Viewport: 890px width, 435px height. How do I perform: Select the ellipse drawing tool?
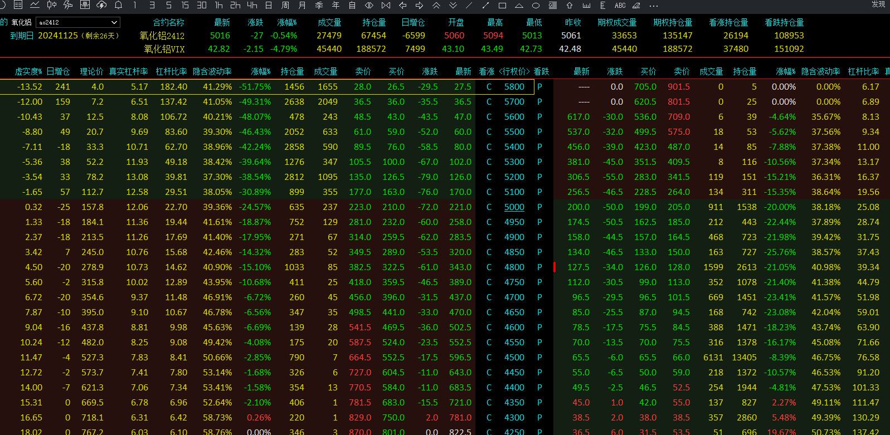click(536, 6)
